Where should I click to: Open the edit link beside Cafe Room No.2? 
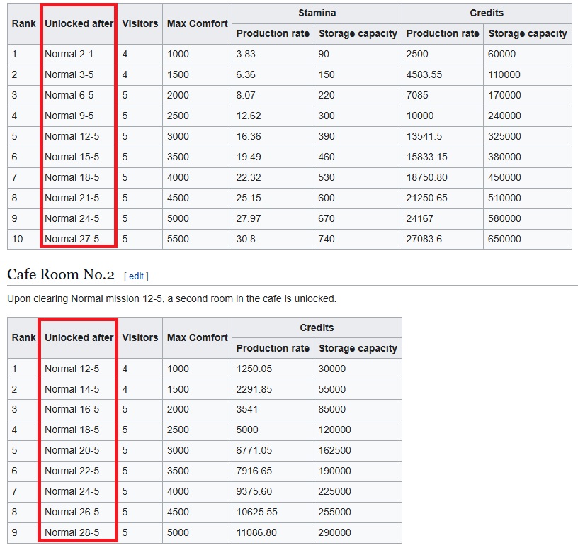pyautogui.click(x=136, y=276)
